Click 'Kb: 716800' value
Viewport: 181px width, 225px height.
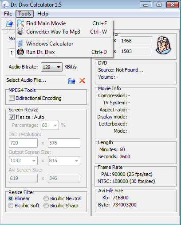click(115, 198)
